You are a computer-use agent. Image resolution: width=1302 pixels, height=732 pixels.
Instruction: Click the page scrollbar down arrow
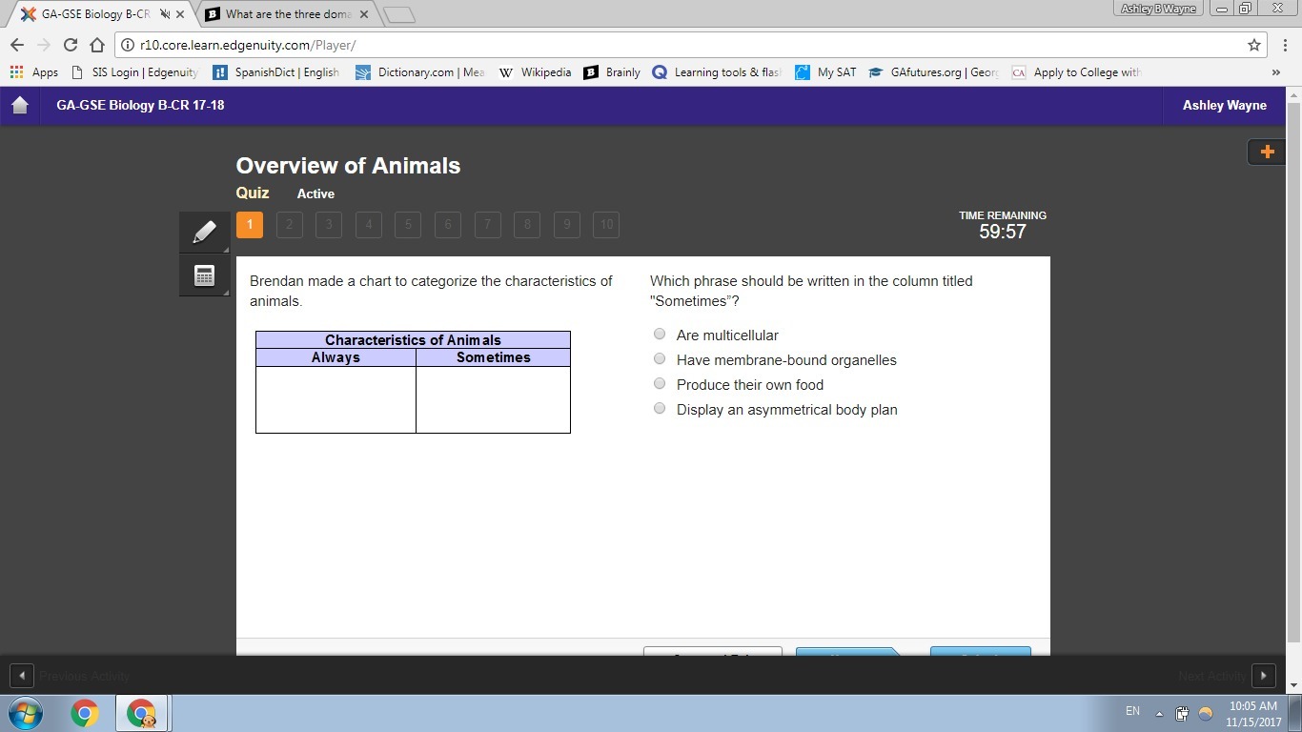click(1293, 685)
